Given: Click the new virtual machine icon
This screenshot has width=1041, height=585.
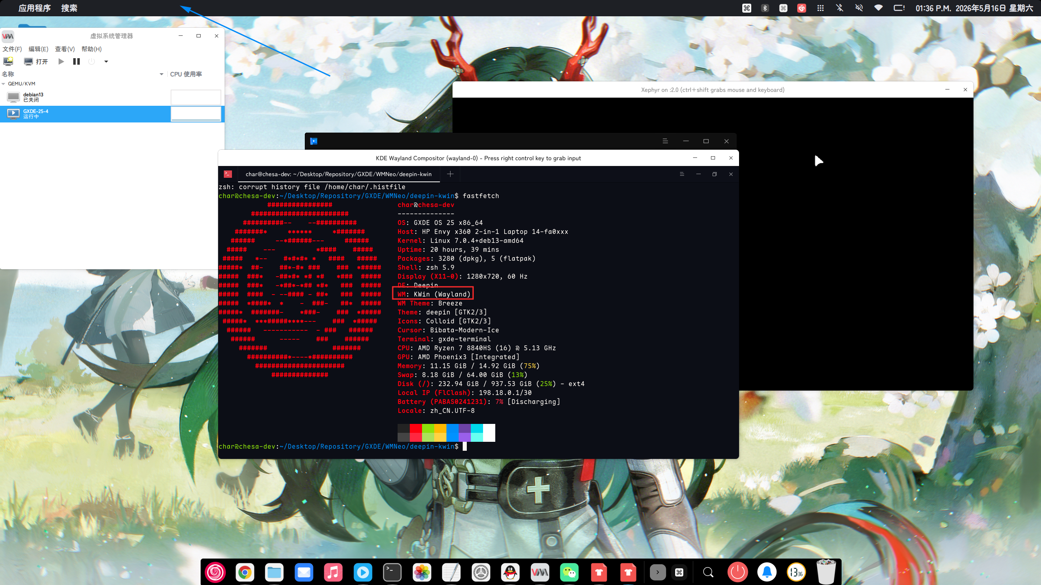Looking at the screenshot, I should pos(8,61).
